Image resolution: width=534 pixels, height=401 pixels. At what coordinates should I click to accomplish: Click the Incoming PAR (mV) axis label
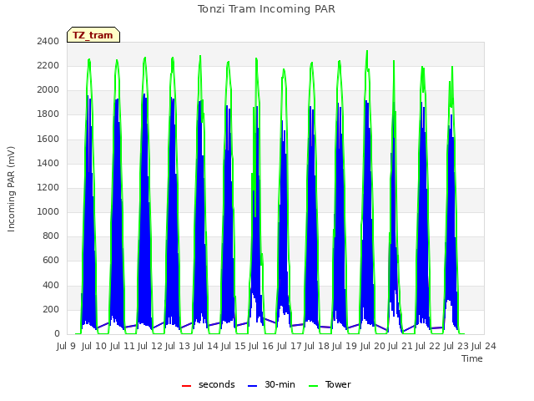pos(11,190)
